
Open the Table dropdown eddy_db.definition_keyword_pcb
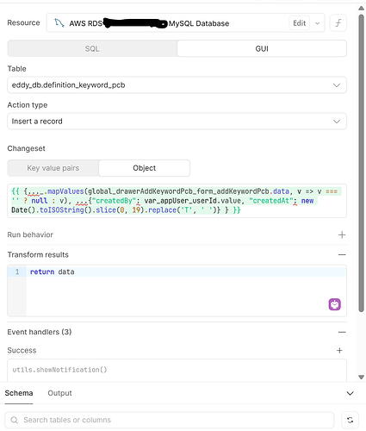(x=177, y=85)
